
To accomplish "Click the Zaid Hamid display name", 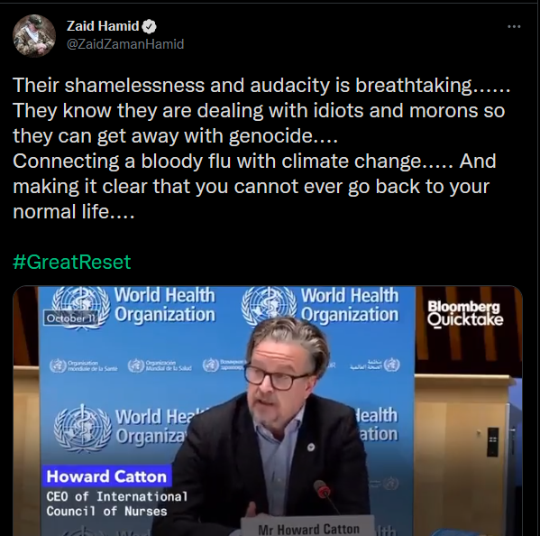I will [103, 26].
